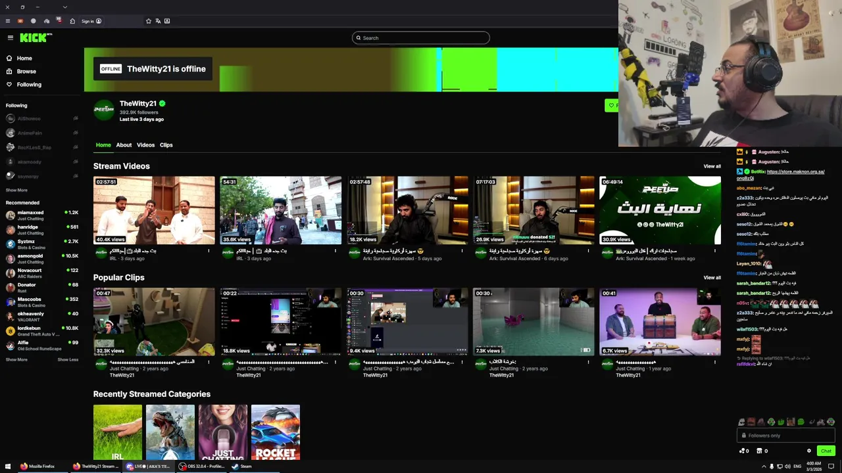Image resolution: width=842 pixels, height=473 pixels.
Task: Open Steam from the taskbar
Action: click(242, 466)
